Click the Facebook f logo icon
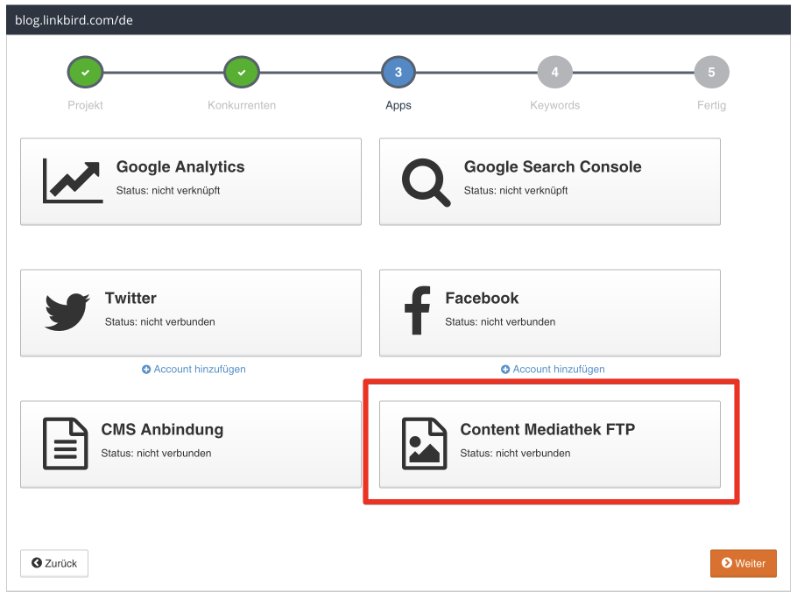Screen dimensions: 797x592 [x=417, y=311]
